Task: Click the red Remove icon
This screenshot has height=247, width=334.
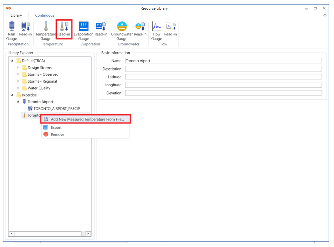Action: coord(46,135)
